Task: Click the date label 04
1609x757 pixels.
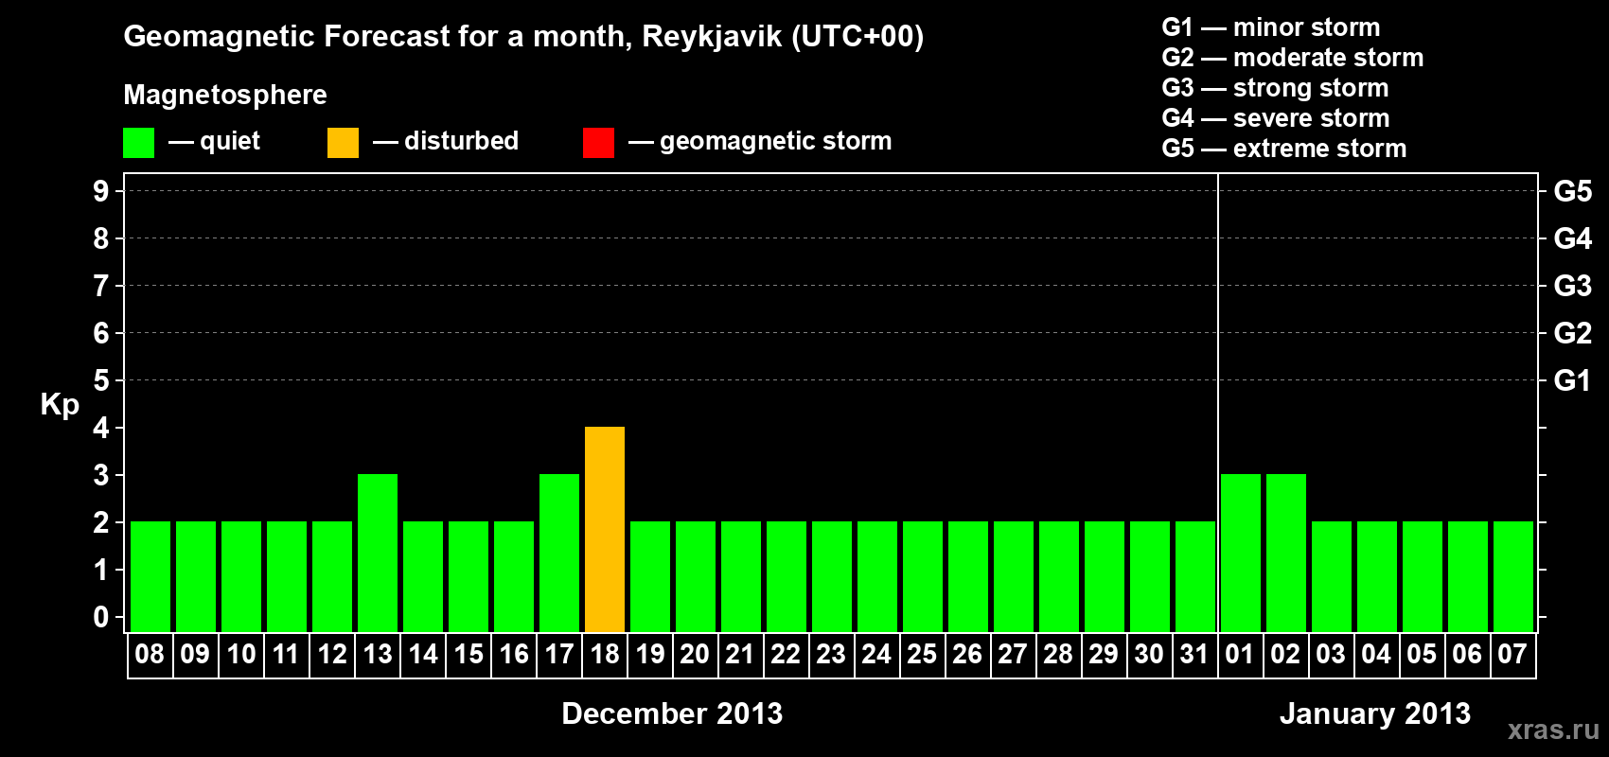Action: coord(1376,654)
